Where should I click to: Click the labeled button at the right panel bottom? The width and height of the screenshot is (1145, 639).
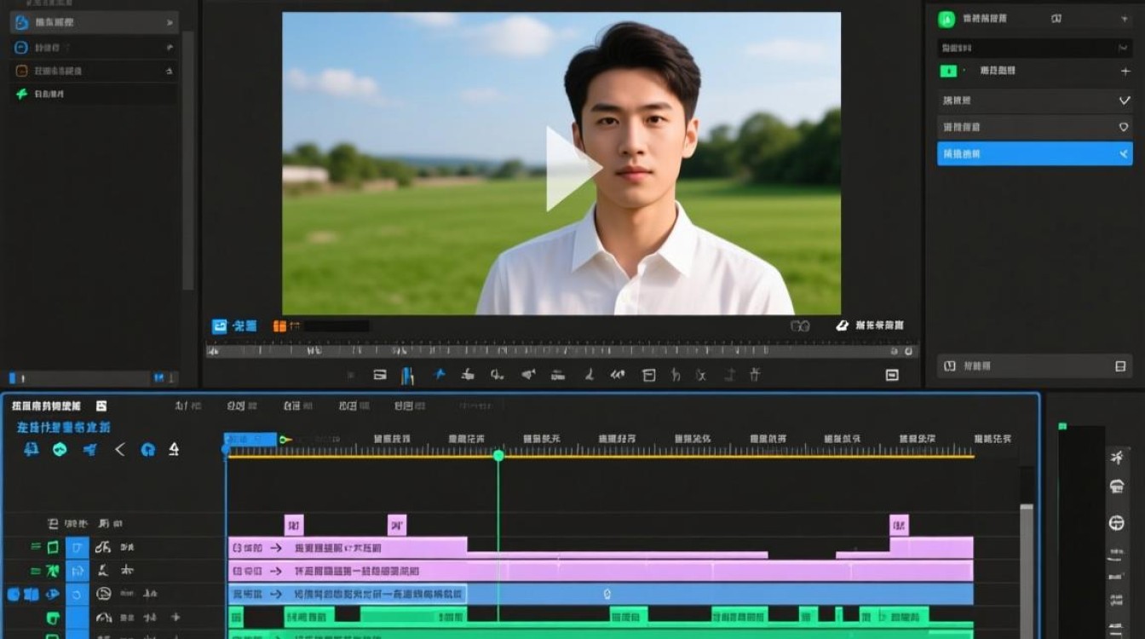pyautogui.click(x=1034, y=366)
